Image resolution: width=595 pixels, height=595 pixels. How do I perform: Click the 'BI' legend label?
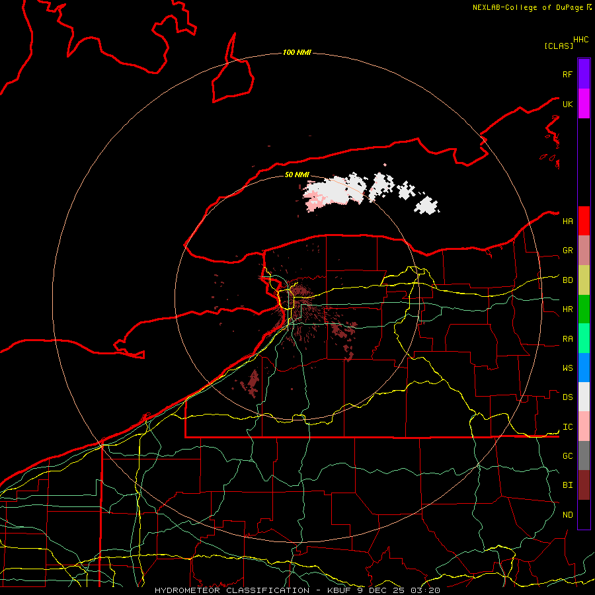point(568,485)
